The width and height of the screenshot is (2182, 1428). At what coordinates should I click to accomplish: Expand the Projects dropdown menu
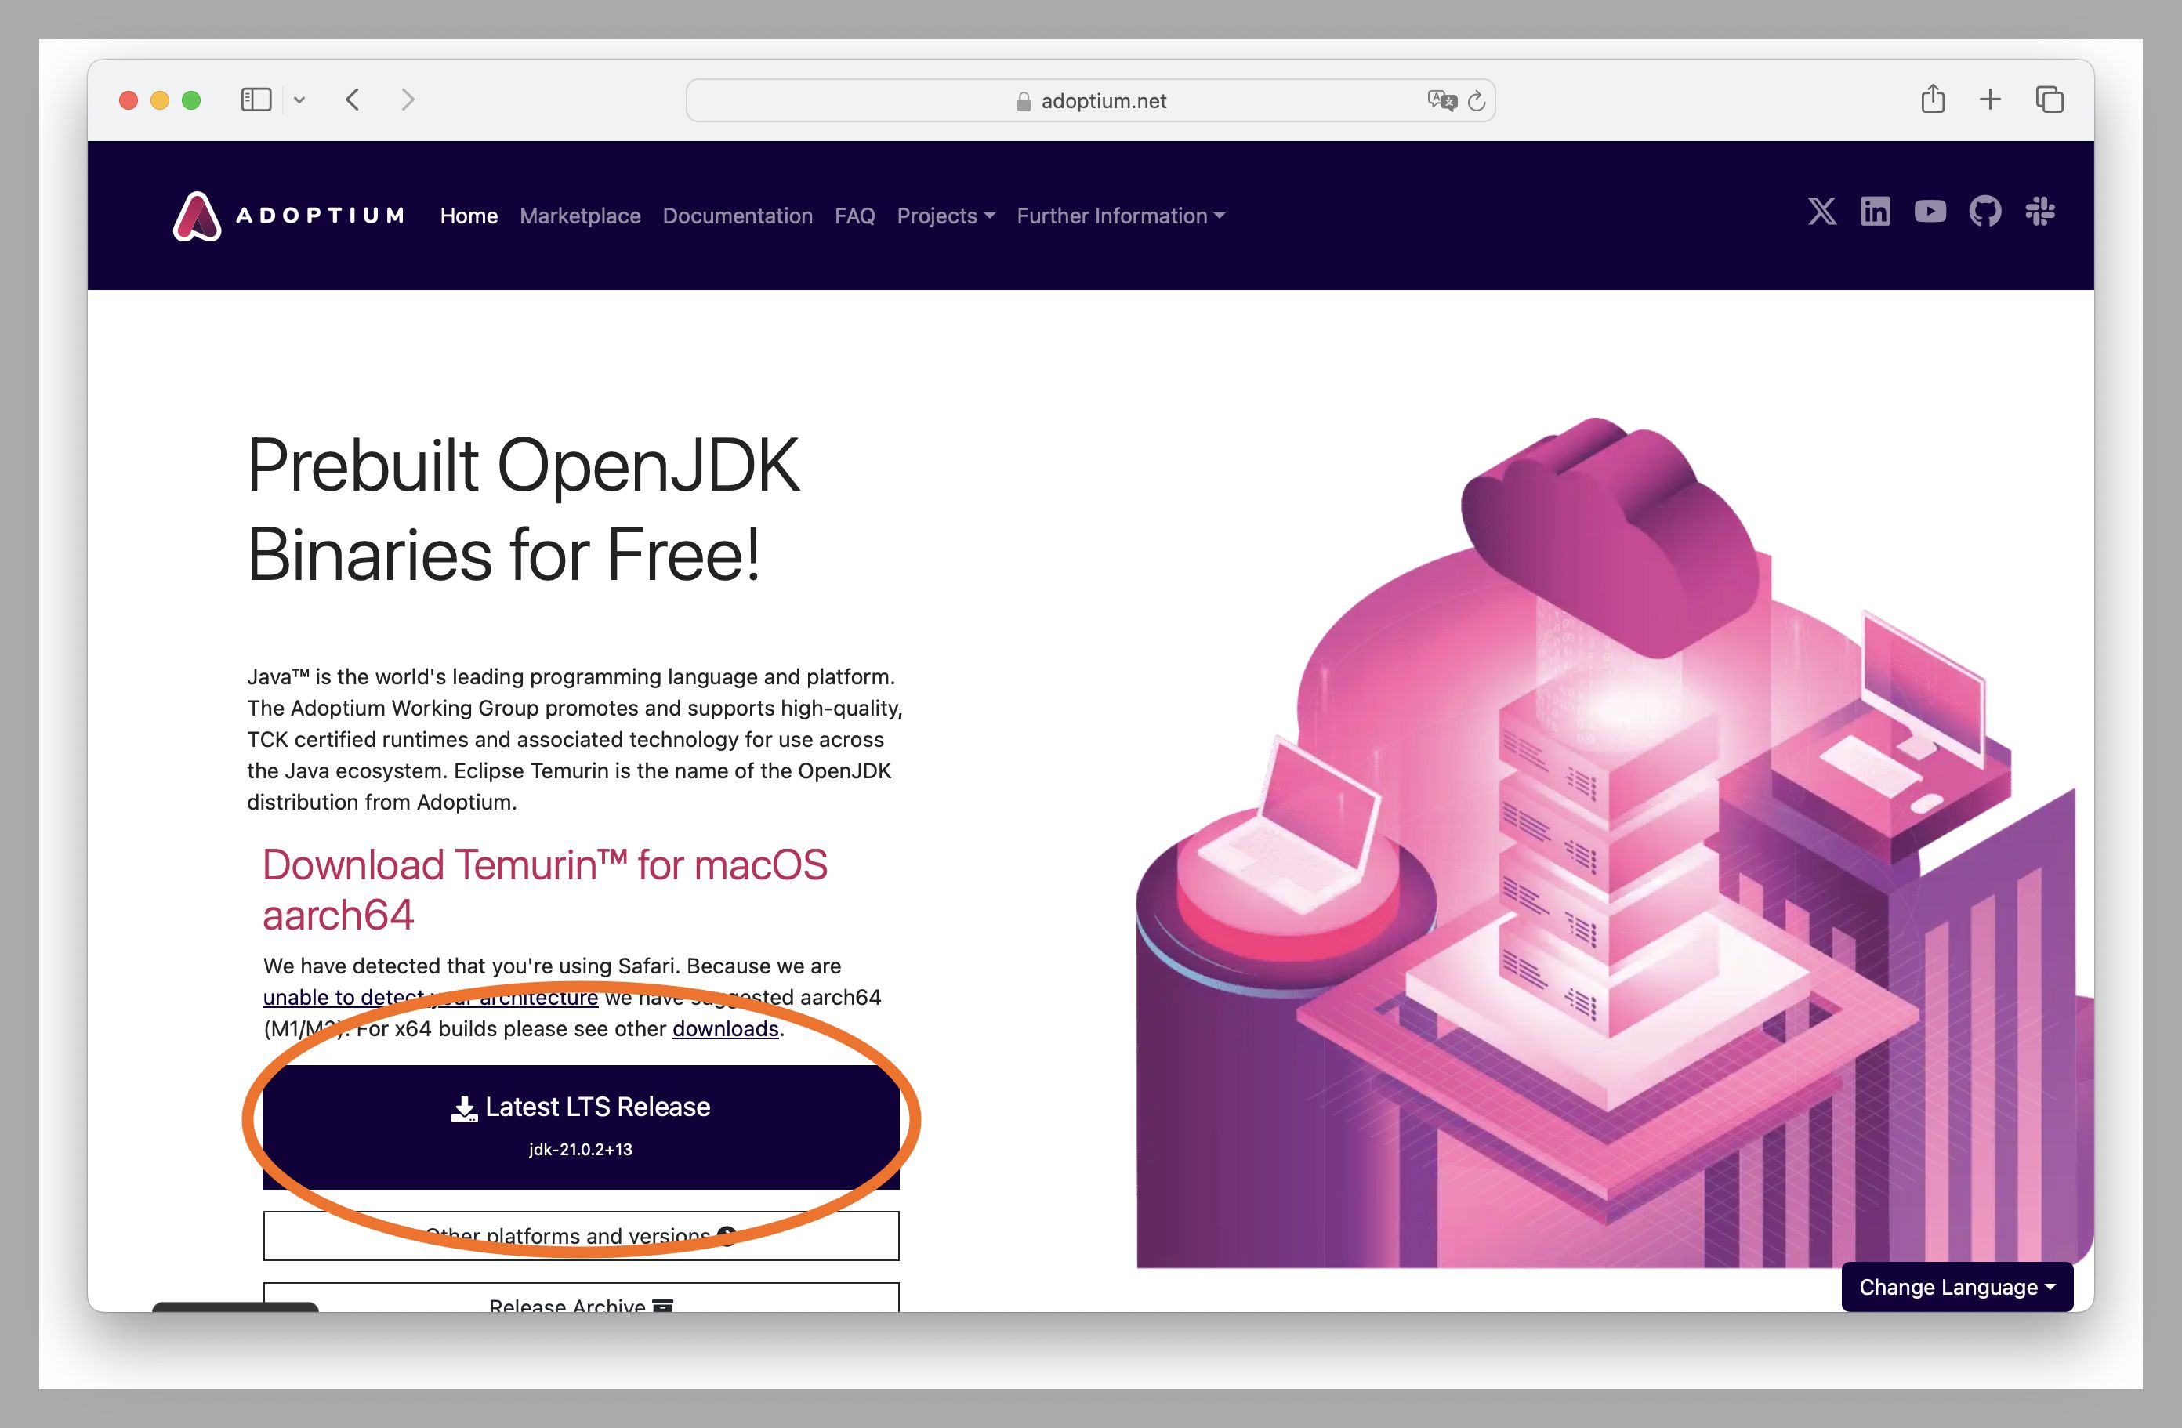coord(945,216)
